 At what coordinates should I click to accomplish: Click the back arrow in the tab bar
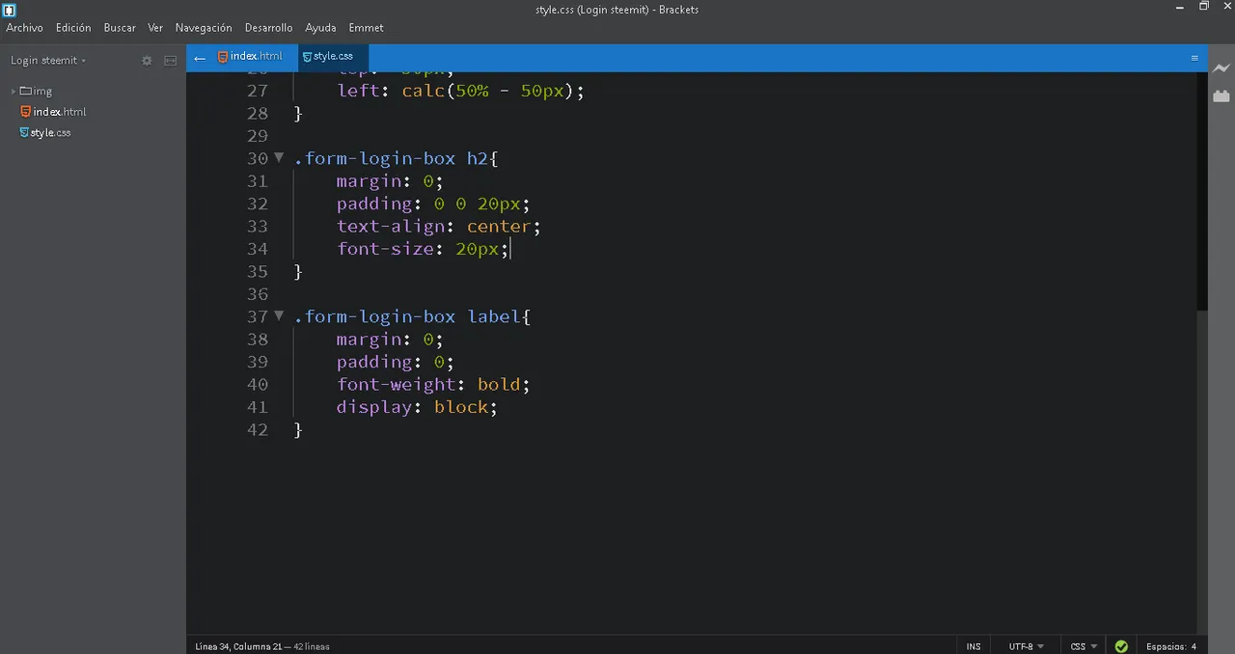click(200, 58)
